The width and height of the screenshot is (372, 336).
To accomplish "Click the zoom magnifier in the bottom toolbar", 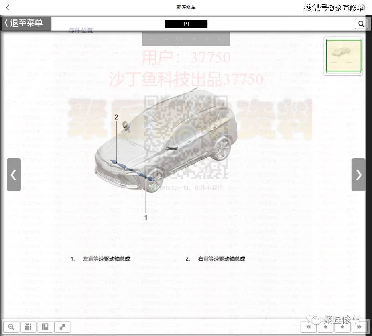I will click(x=11, y=327).
